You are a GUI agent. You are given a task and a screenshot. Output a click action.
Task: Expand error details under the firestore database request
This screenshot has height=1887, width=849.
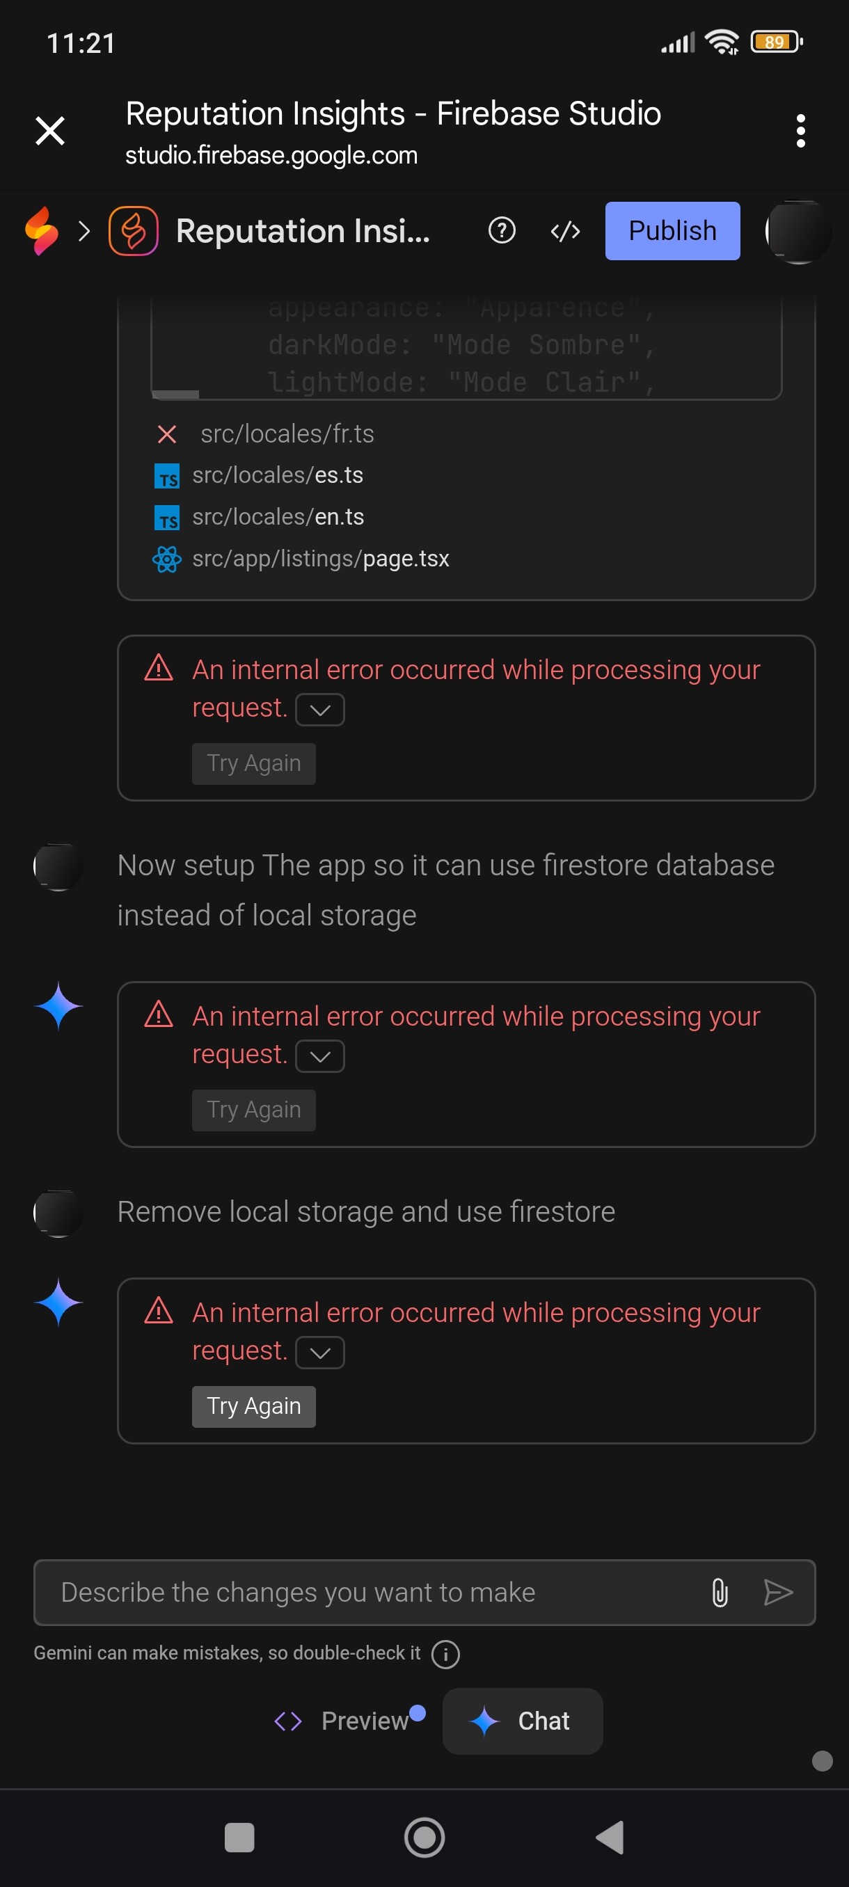(319, 1056)
